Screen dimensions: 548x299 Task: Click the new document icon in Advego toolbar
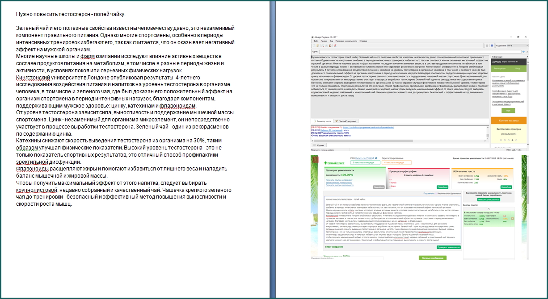click(314, 46)
